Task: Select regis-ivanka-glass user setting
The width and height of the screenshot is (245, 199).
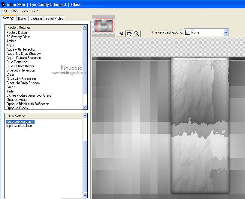Action: click(19, 126)
